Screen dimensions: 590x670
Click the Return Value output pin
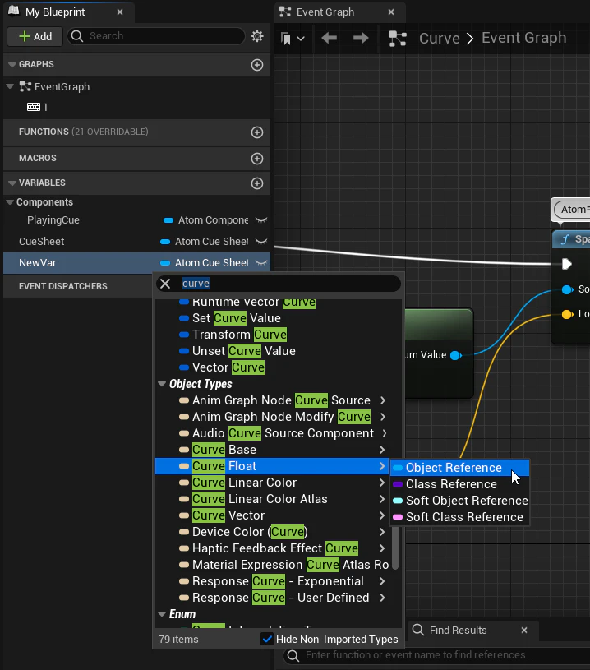tap(456, 355)
